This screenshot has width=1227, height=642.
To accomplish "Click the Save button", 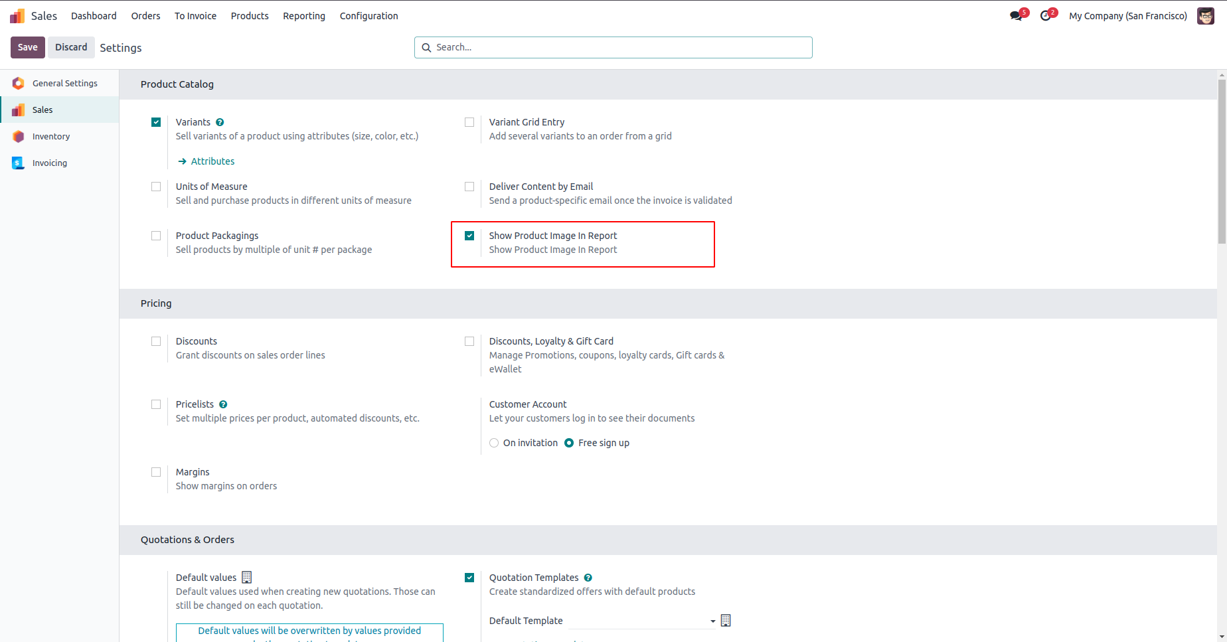I will tap(27, 47).
